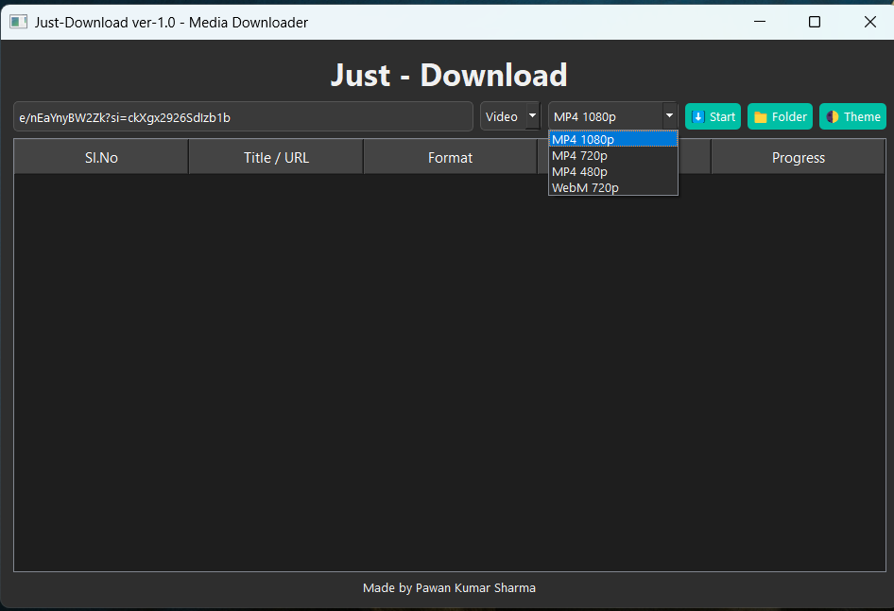
Task: Sort by Title / URL column header
Action: (x=276, y=158)
